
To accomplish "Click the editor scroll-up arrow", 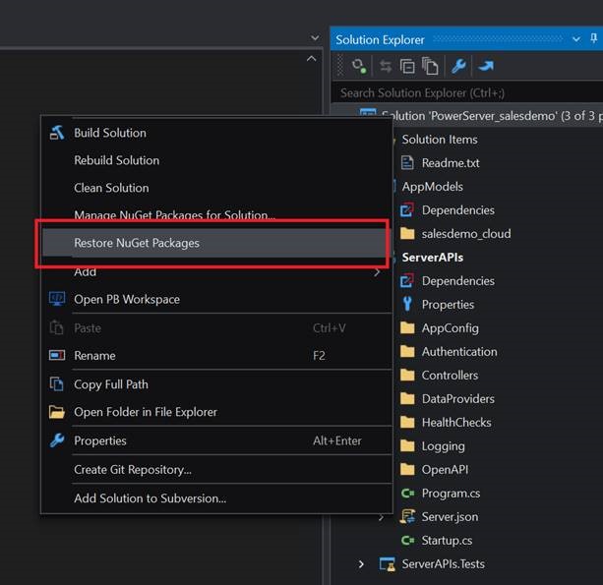I will [312, 59].
